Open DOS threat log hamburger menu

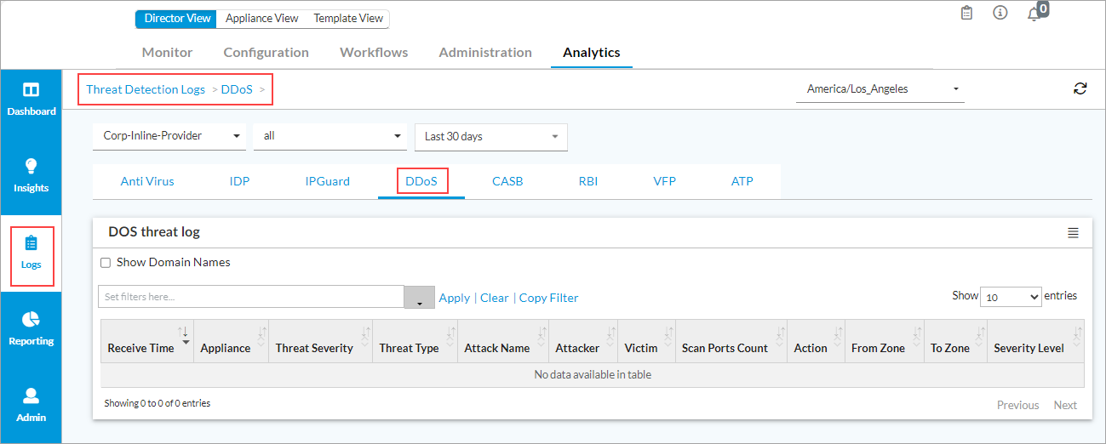[x=1073, y=233]
